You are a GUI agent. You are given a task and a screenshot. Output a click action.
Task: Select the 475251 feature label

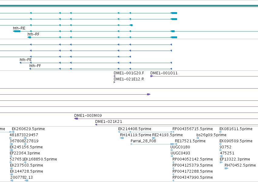point(227,153)
